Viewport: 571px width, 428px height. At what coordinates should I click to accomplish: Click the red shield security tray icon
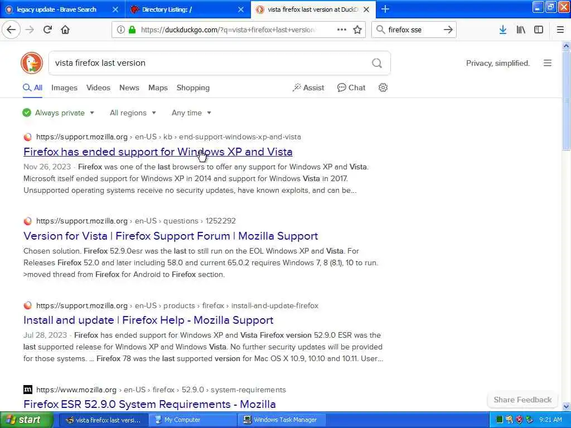(x=520, y=420)
